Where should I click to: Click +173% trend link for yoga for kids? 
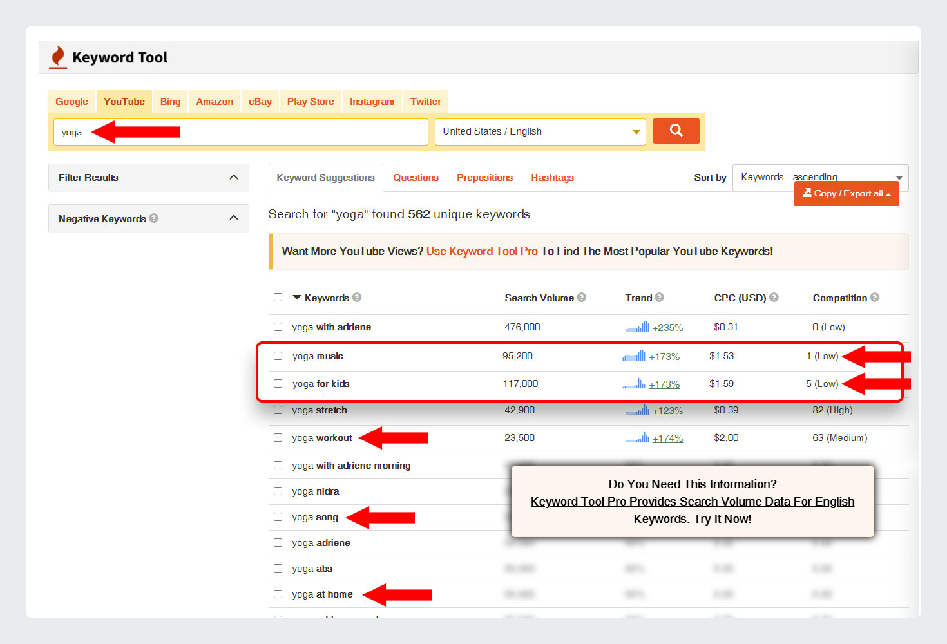click(664, 384)
